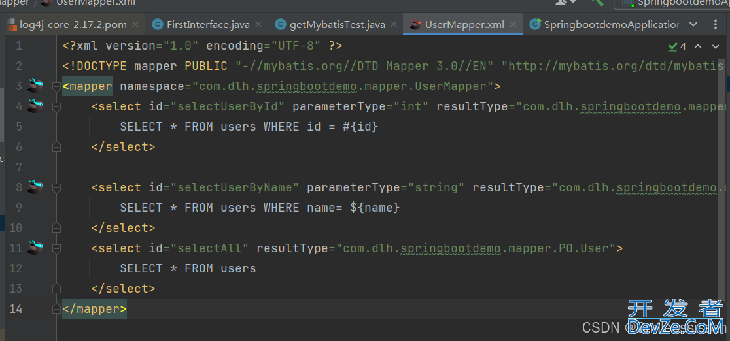Click the class icon on getMybatisTest.java tab
This screenshot has width=730, height=341.
[x=280, y=25]
